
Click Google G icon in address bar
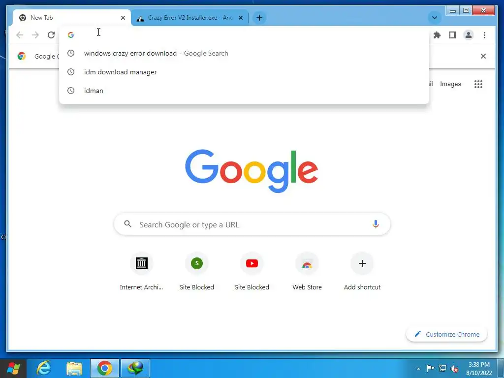pos(71,35)
